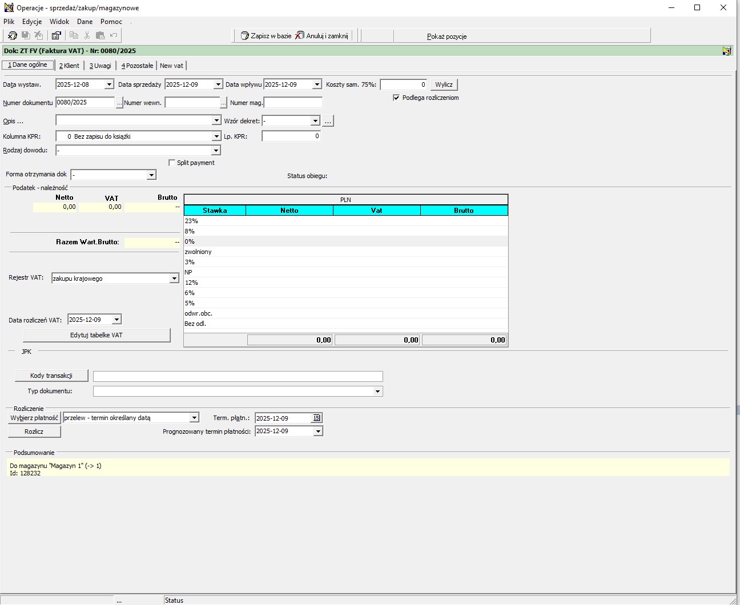Click into the Numer mag. input field
Image resolution: width=740 pixels, height=605 pixels.
pyautogui.click(x=293, y=103)
